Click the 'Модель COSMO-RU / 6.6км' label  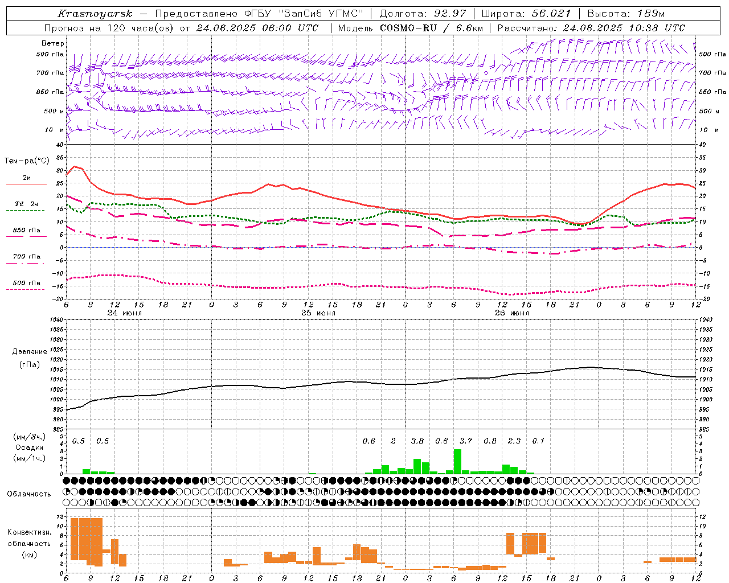410,28
